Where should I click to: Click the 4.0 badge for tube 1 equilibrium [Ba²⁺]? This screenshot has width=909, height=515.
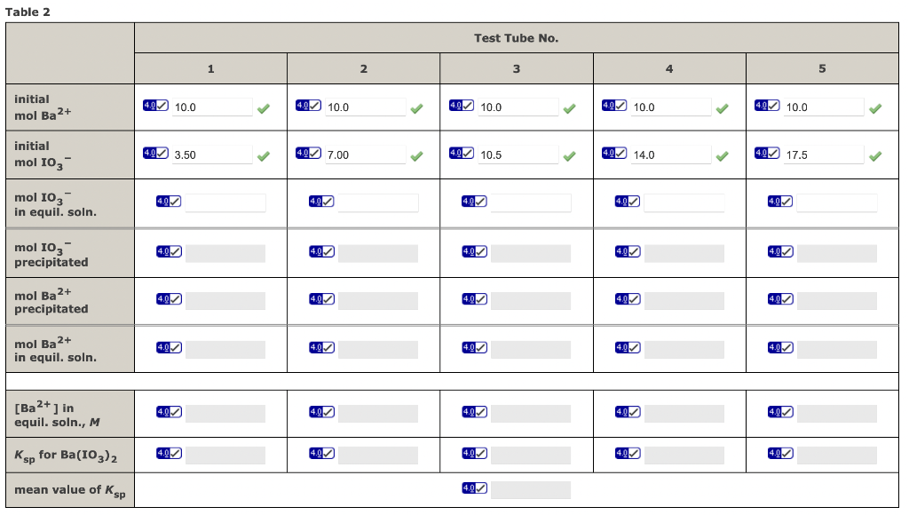166,411
